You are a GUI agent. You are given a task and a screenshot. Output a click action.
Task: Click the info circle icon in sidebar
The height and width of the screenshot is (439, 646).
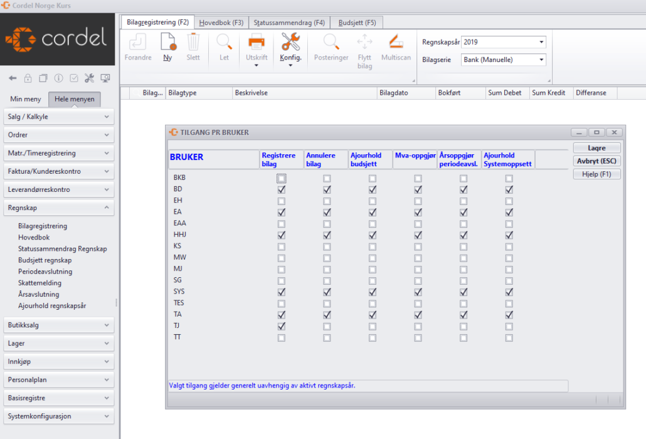[x=58, y=78]
